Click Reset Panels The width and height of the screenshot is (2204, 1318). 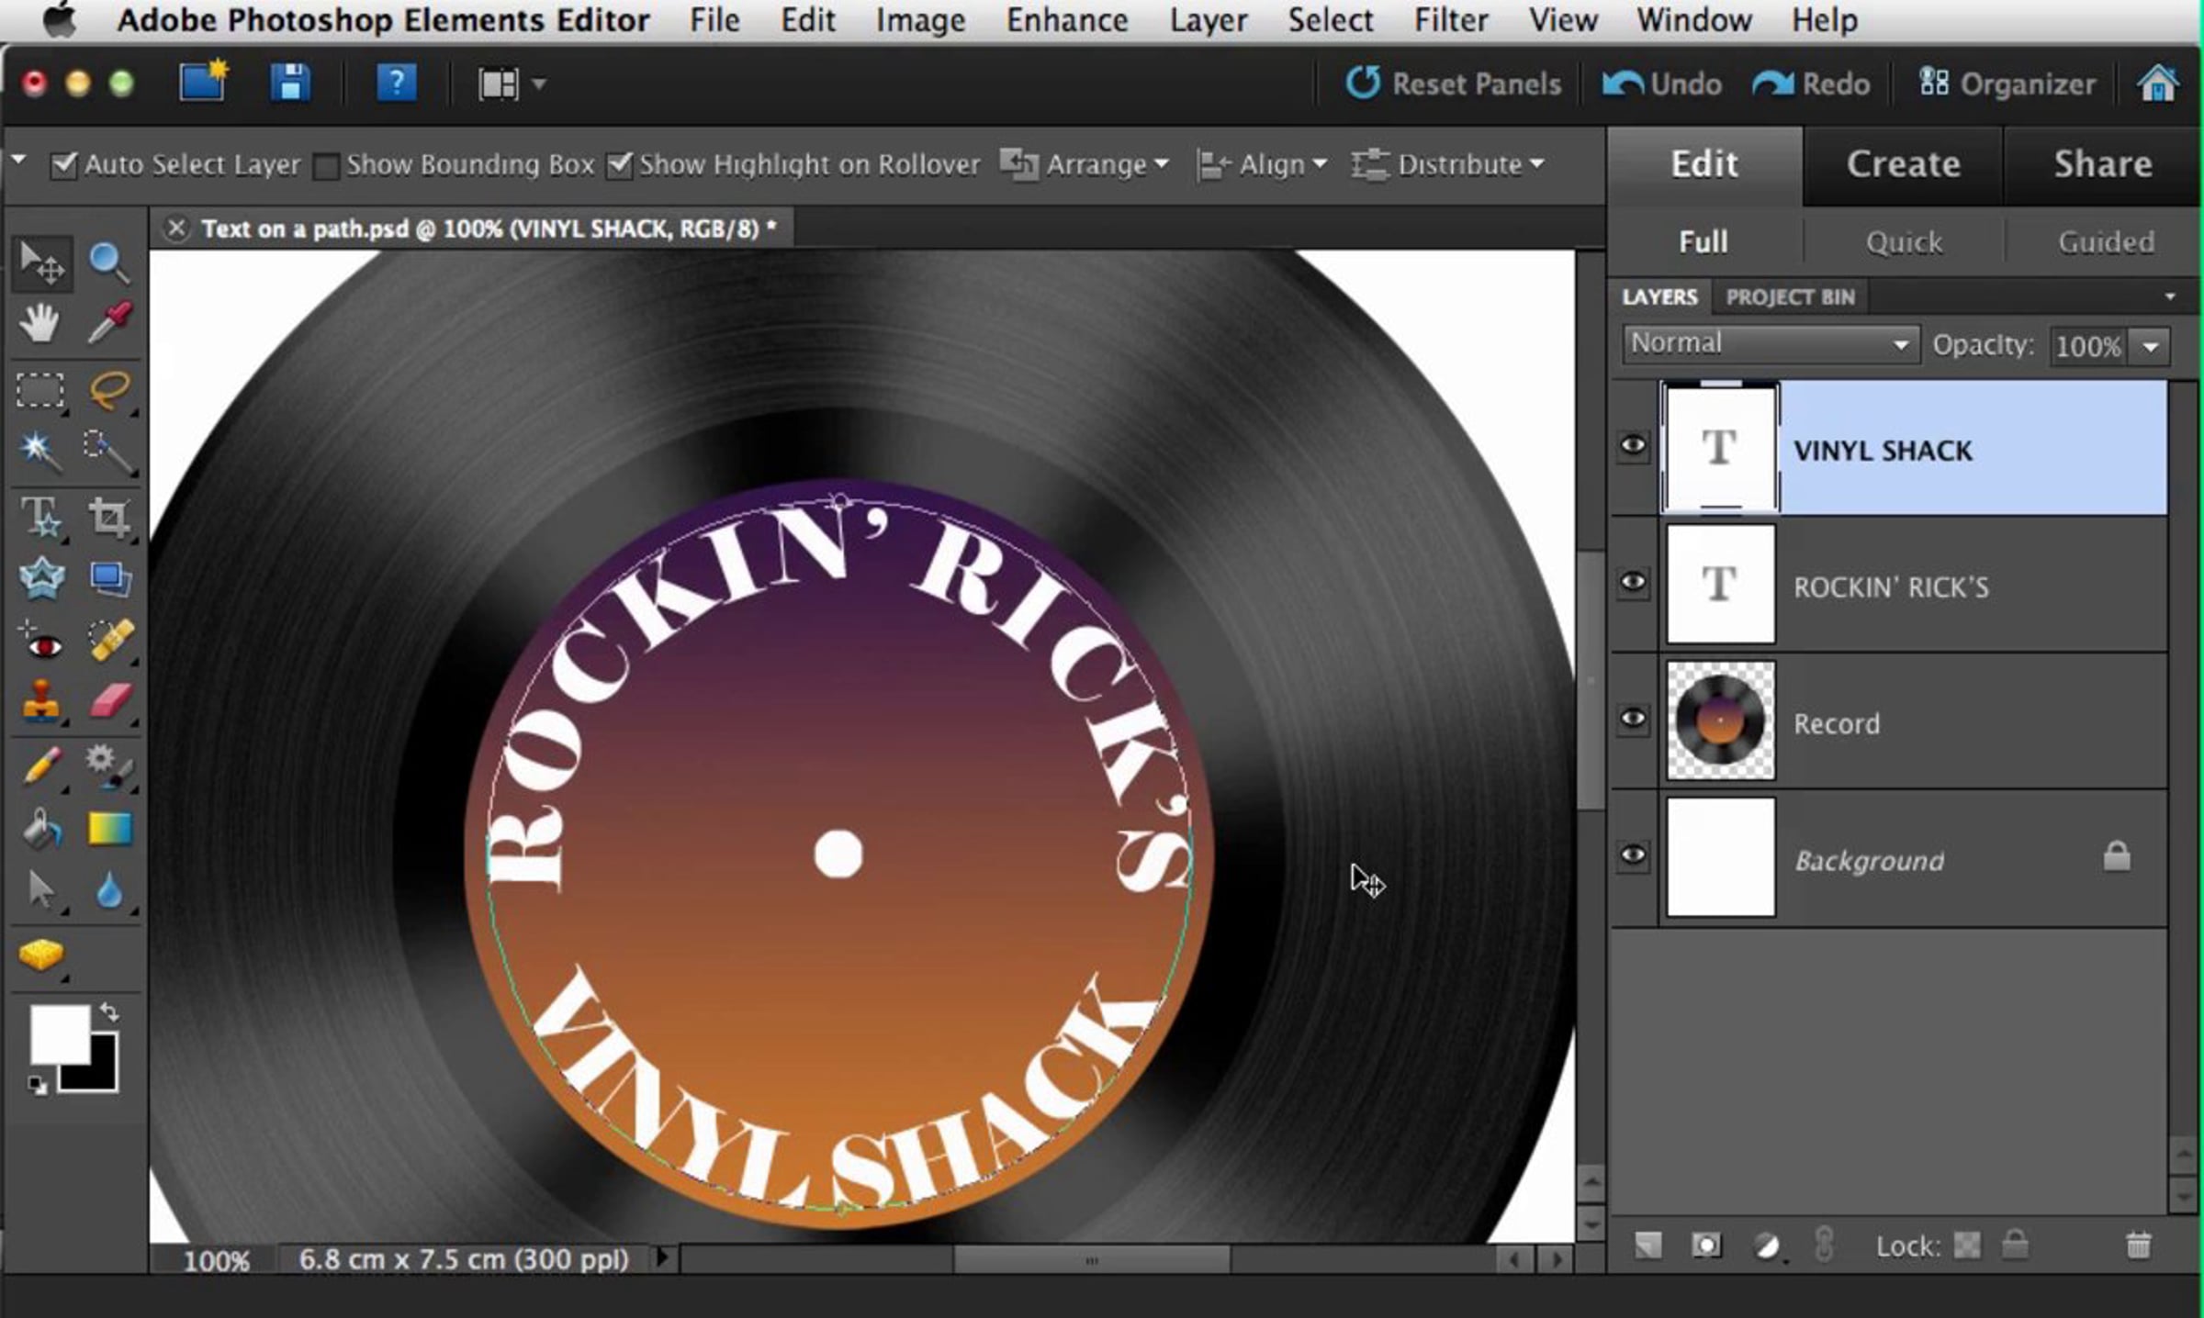click(1454, 84)
